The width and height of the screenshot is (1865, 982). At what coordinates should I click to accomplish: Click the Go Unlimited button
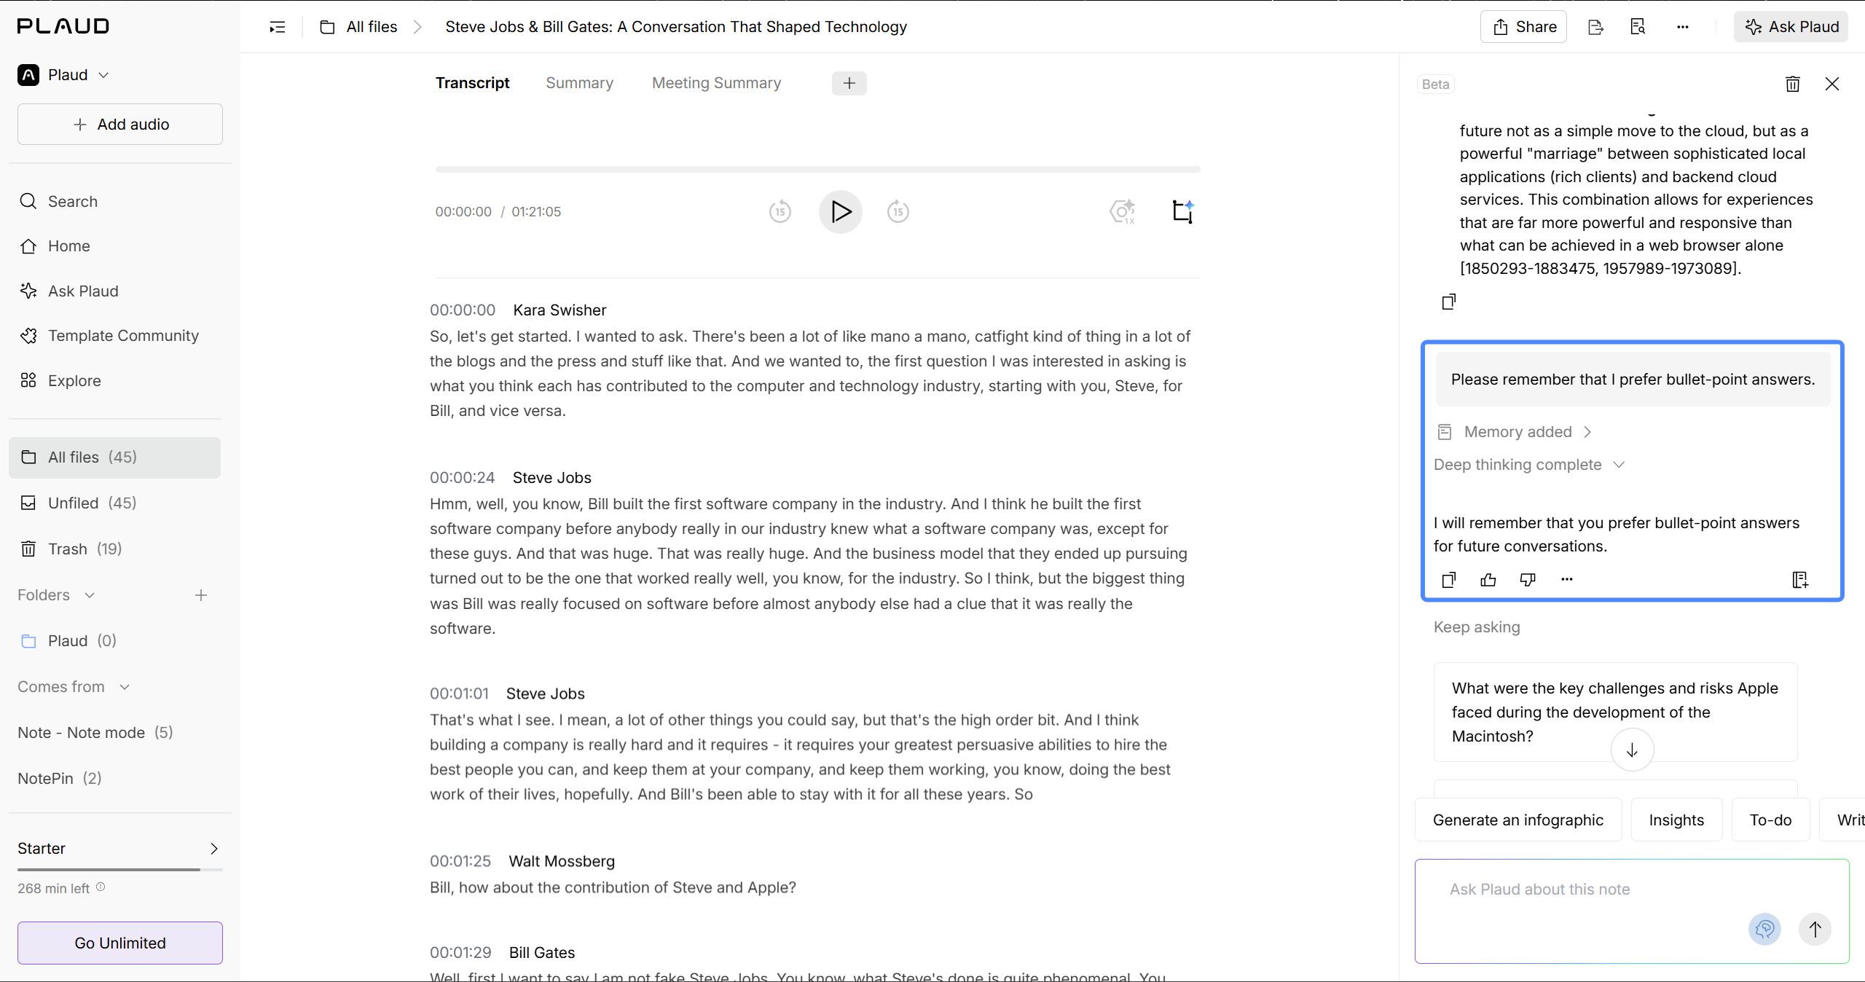coord(120,943)
